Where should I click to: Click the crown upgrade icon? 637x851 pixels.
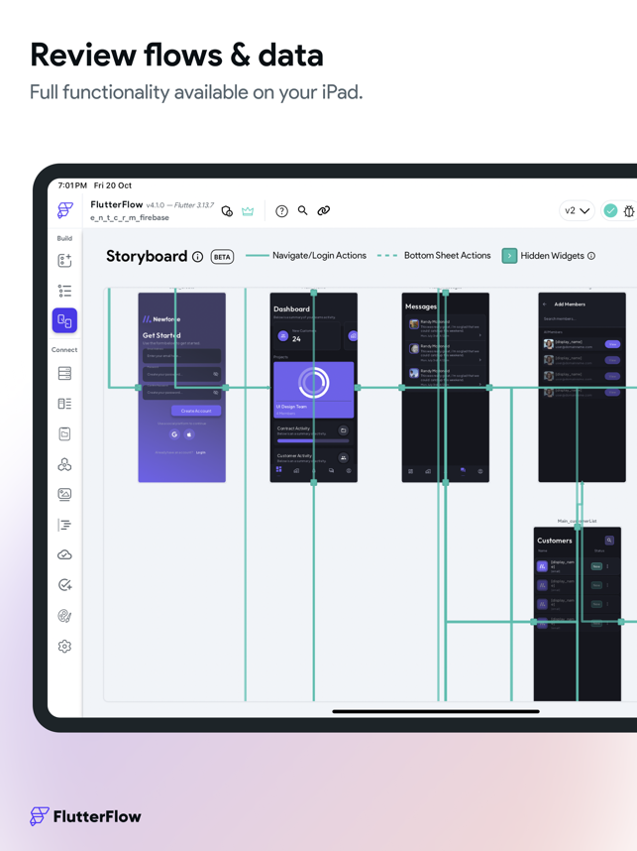coord(248,211)
